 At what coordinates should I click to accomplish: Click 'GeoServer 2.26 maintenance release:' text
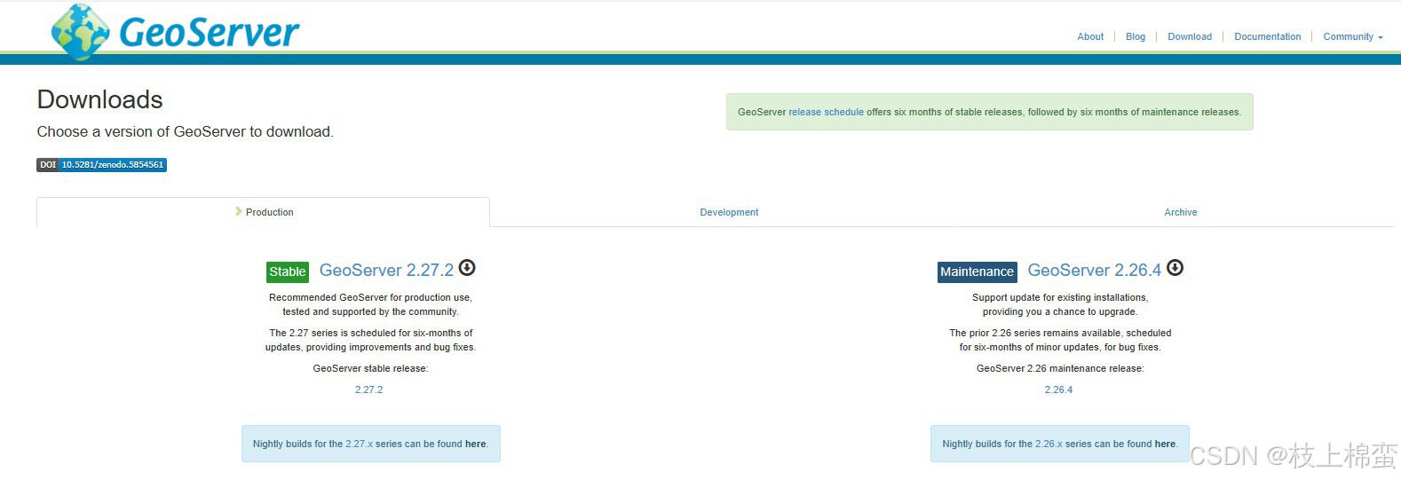(x=1060, y=368)
